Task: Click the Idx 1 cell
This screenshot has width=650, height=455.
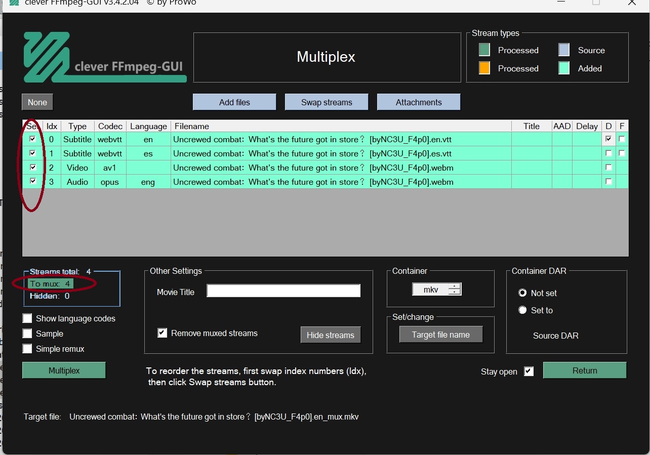Action: [52, 153]
